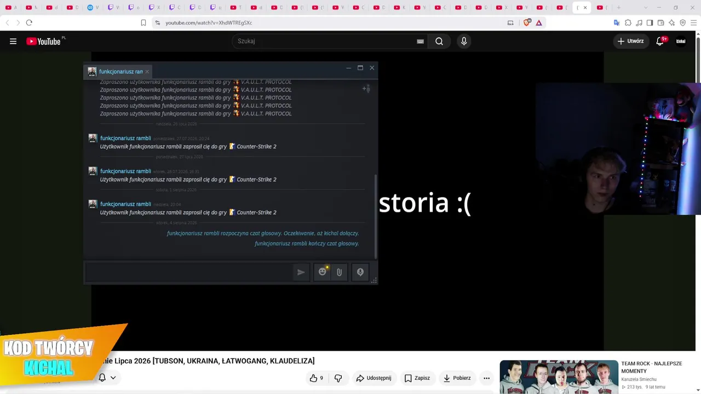Viewport: 701px width, 394px height.
Task: Open a new browser tab
Action: click(619, 8)
